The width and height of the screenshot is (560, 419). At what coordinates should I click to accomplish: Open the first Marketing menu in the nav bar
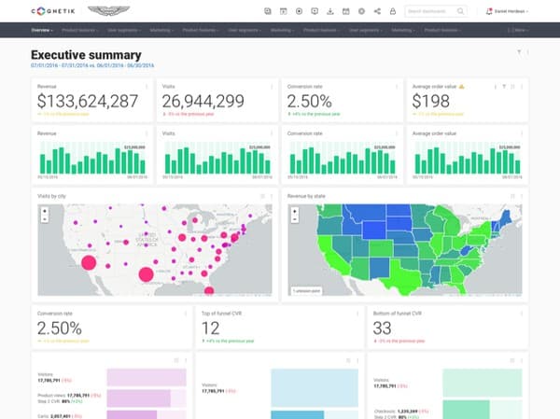tap(164, 30)
